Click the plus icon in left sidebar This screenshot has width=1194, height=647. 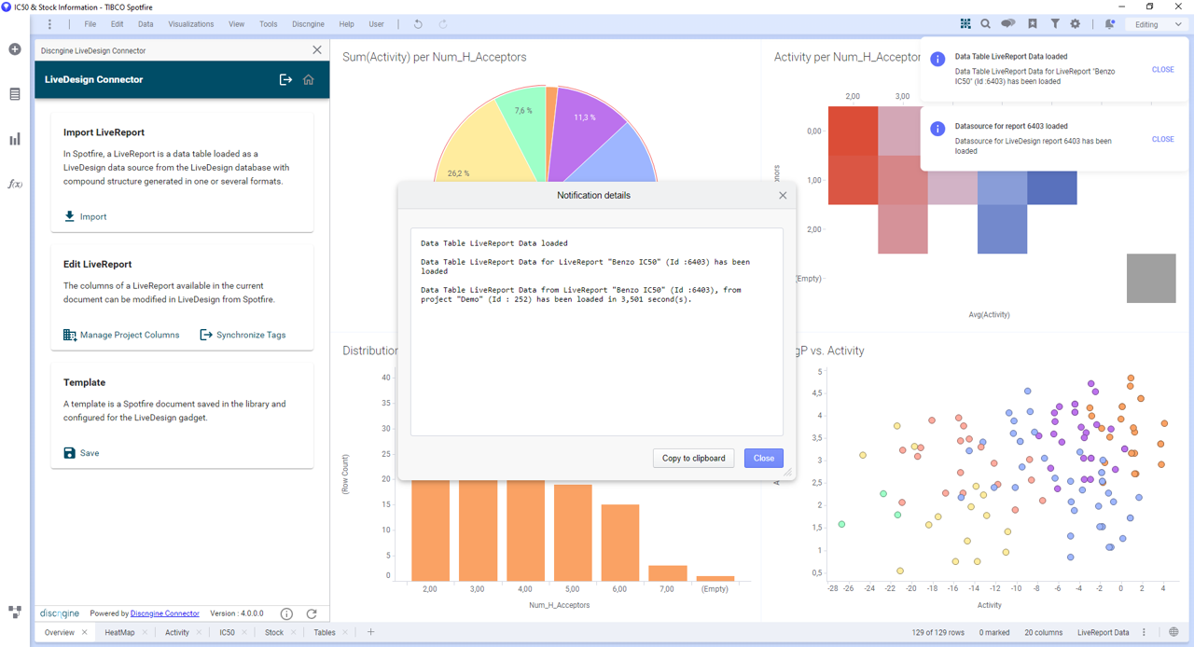click(x=15, y=49)
